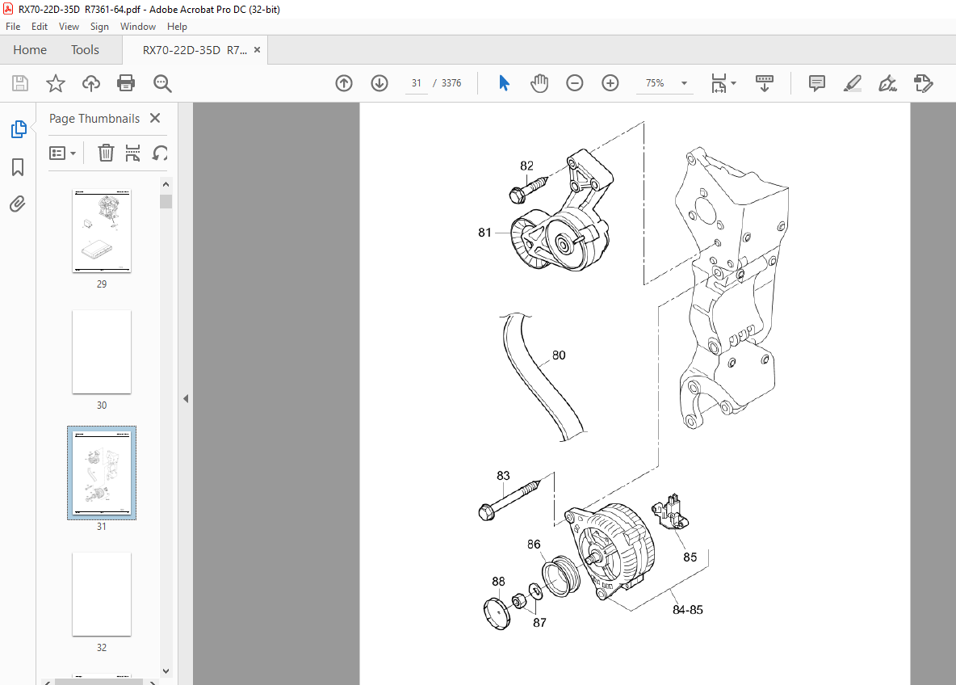Select page 30 thumbnail

101,352
